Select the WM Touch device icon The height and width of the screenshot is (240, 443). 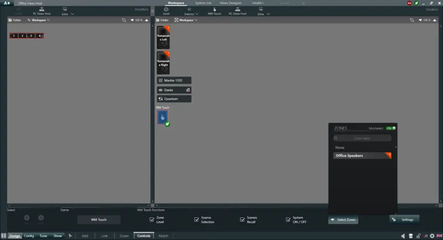coord(162,117)
